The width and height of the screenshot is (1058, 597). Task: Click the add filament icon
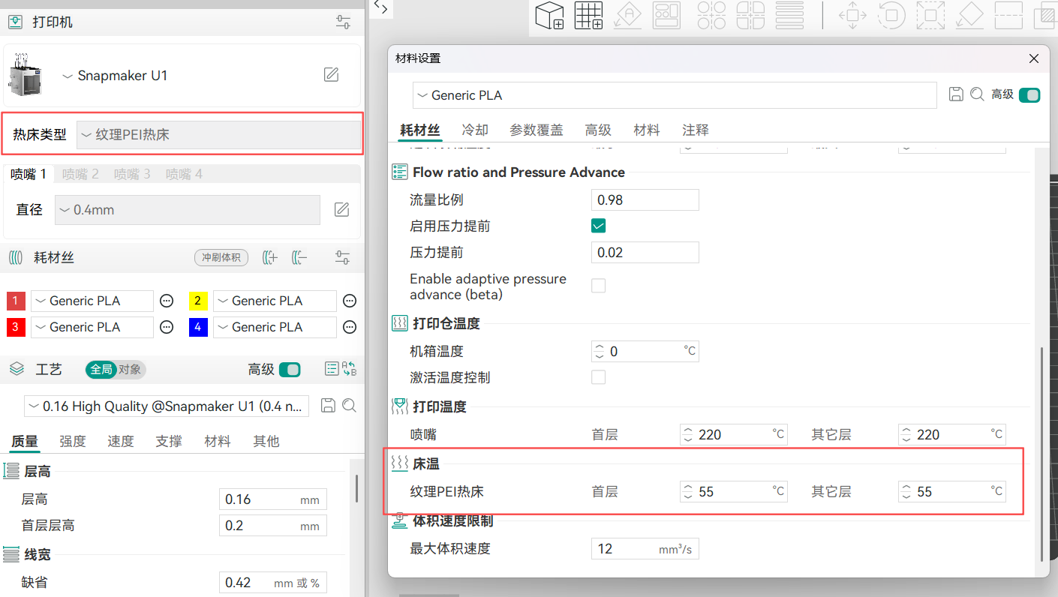(x=270, y=258)
